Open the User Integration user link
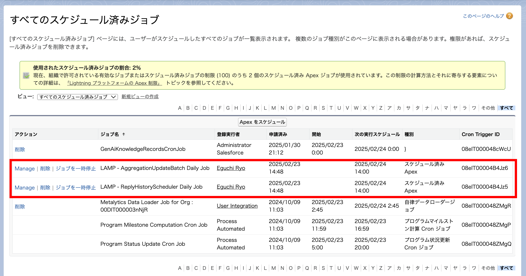526x276 pixels. click(237, 206)
